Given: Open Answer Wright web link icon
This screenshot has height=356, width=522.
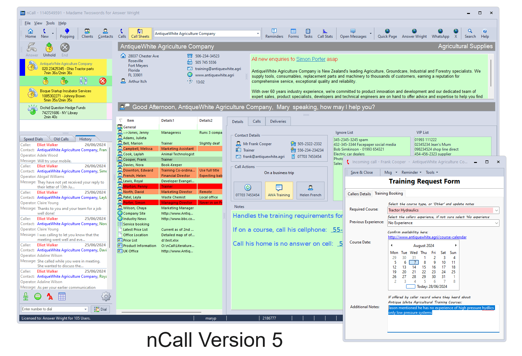Looking at the screenshot, I should tap(414, 33).
